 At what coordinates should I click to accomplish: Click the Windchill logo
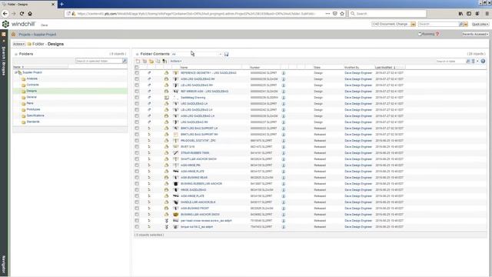tap(18, 24)
